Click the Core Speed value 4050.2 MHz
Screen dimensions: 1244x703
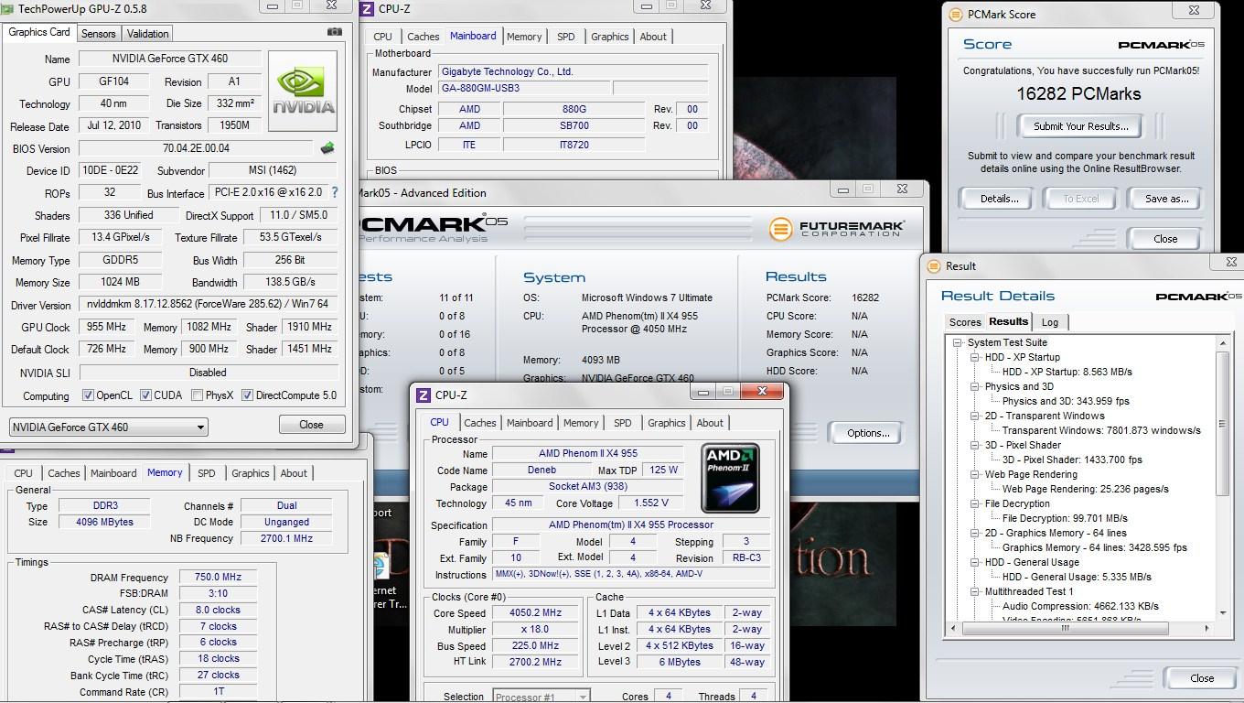point(536,613)
